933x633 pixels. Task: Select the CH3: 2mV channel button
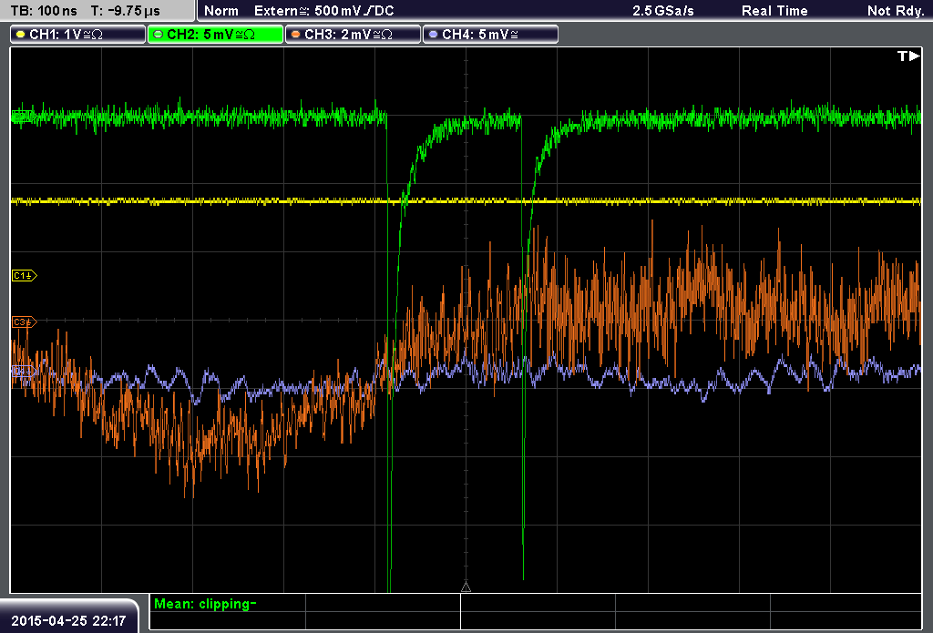coord(353,35)
